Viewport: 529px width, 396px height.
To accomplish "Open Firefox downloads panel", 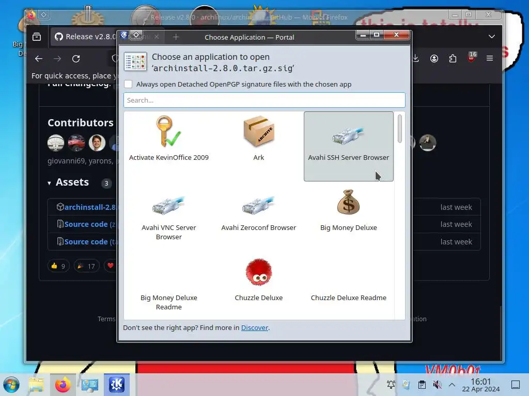I will (416, 58).
